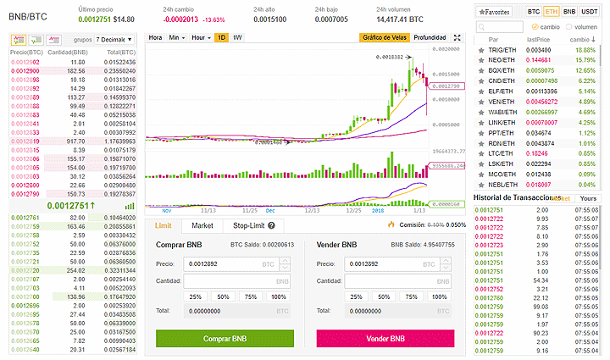Screen dimensions: 610x360
Task: Star the CND/ETH pair as favorite
Action: (481, 81)
